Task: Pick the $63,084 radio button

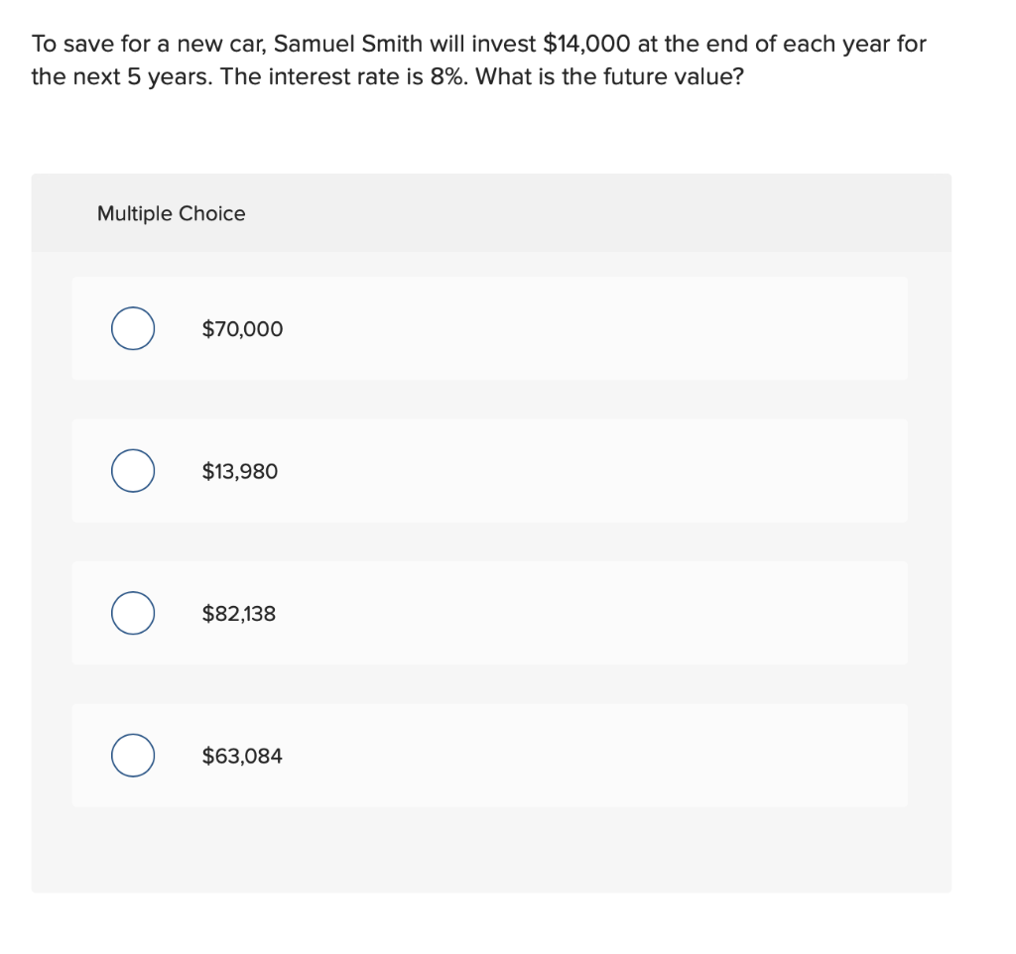Action: [x=132, y=756]
